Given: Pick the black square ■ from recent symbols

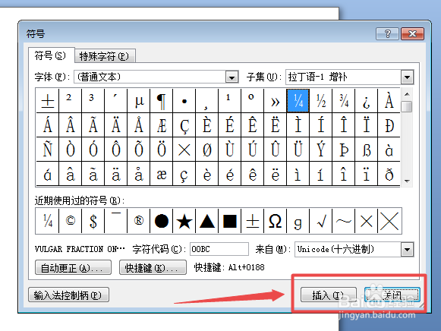Looking at the screenshot, I should coord(230,221).
